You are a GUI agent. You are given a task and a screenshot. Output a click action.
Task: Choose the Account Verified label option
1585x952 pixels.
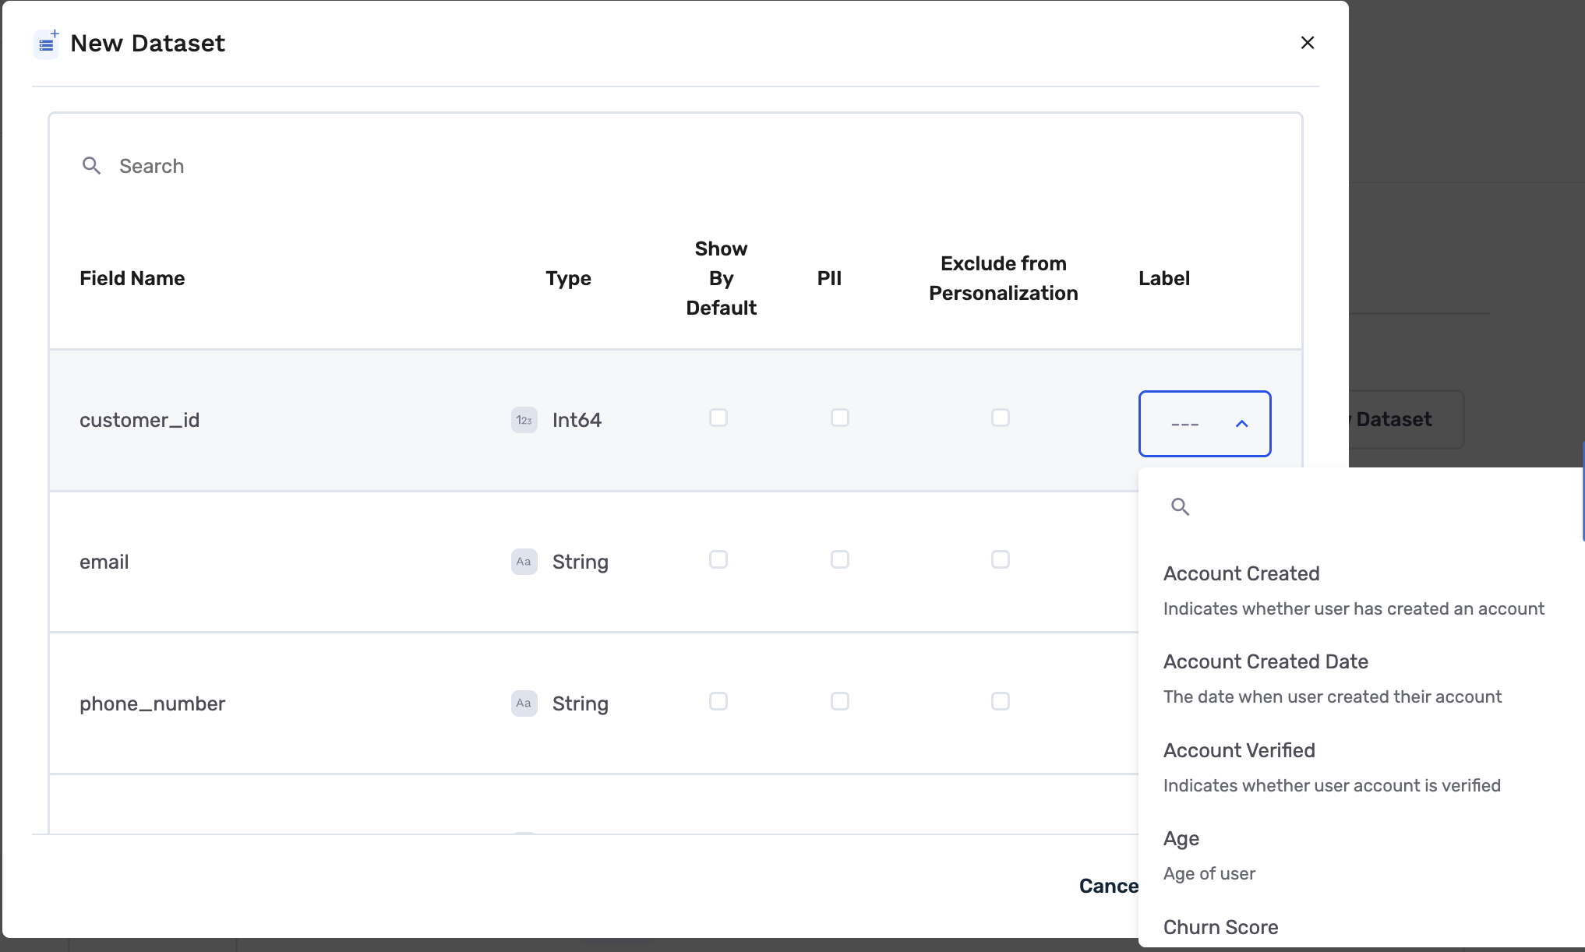click(x=1361, y=767)
